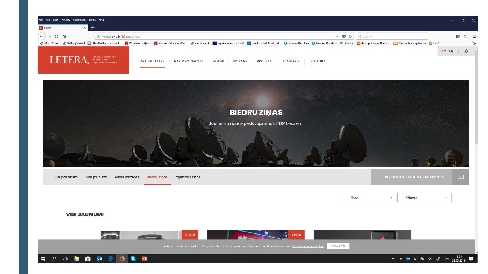Open the IZGLĪTĪBA navigation item
This screenshot has width=488, height=274.
(x=318, y=61)
